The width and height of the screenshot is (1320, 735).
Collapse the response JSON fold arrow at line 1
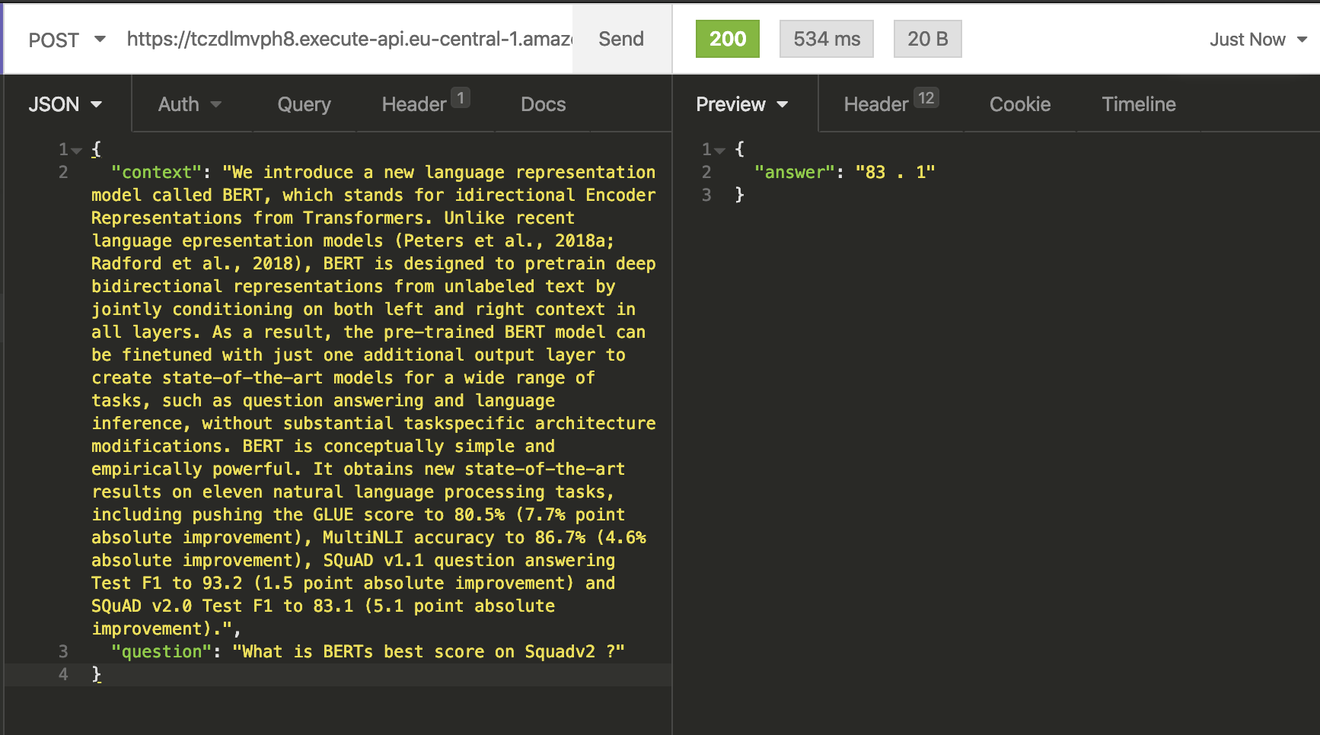coord(719,151)
